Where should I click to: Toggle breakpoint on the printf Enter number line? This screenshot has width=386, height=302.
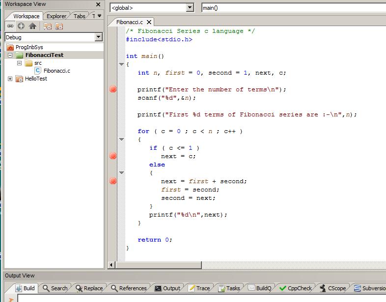[113, 89]
